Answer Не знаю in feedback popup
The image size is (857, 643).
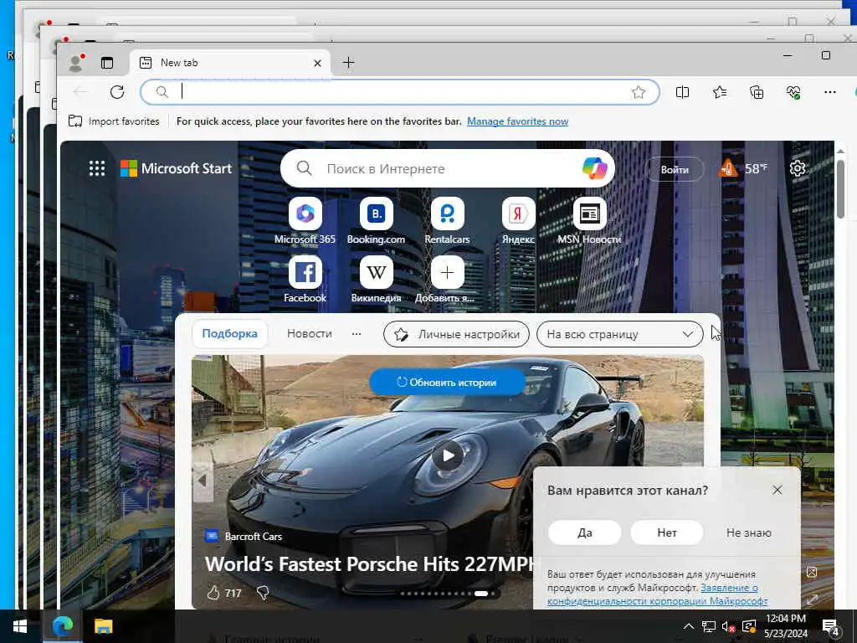(x=748, y=532)
